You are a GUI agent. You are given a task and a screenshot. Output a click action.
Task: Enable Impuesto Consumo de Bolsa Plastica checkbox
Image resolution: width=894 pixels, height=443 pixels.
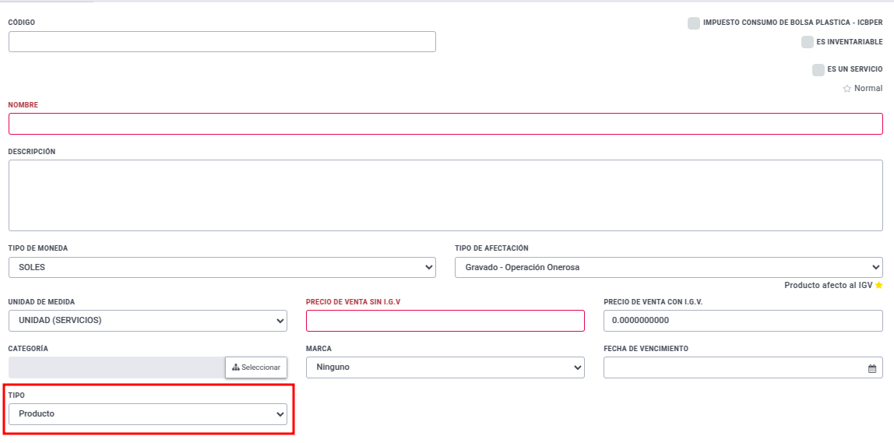pos(694,23)
